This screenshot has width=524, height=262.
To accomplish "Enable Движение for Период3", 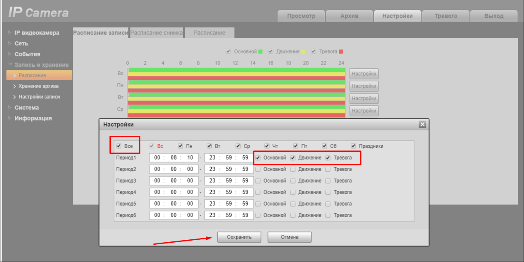I will [293, 181].
